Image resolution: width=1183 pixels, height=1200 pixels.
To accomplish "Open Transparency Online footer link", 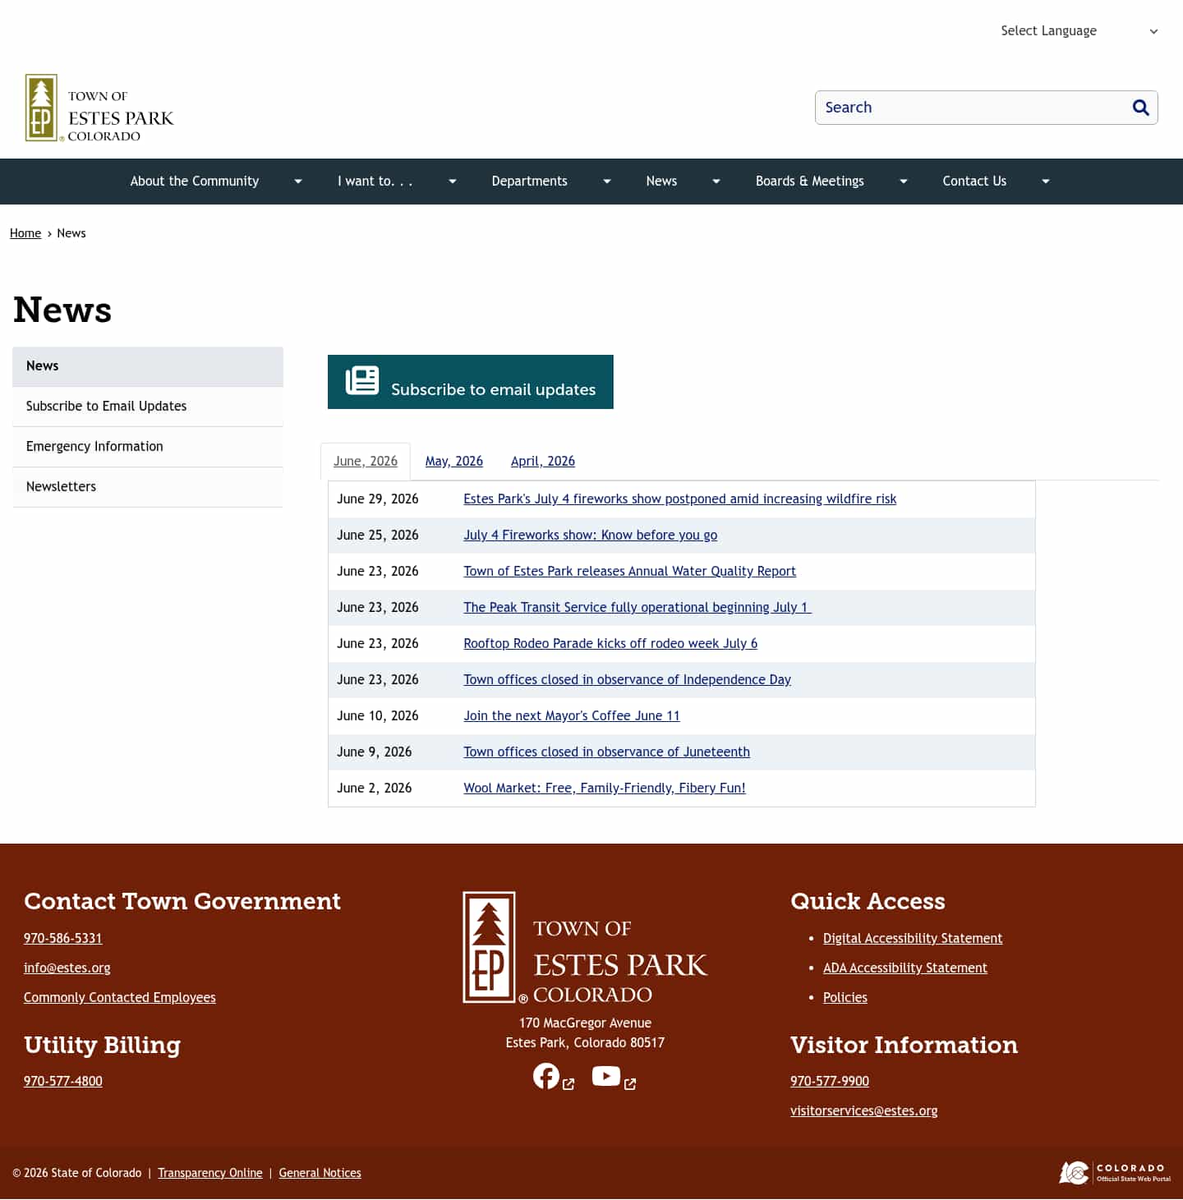I will (210, 1174).
